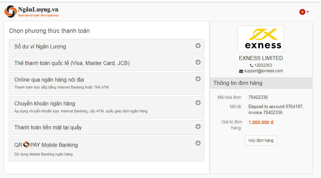Pick Thanh toán tiền mặt tại quầy
The image size is (321, 178).
coord(106,127)
